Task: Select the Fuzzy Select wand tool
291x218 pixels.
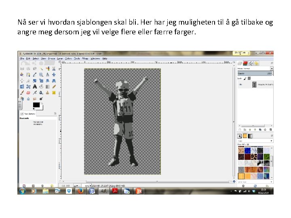Action: [x=41, y=69]
